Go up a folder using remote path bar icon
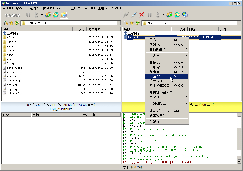The height and width of the screenshot is (171, 243). click(x=138, y=23)
